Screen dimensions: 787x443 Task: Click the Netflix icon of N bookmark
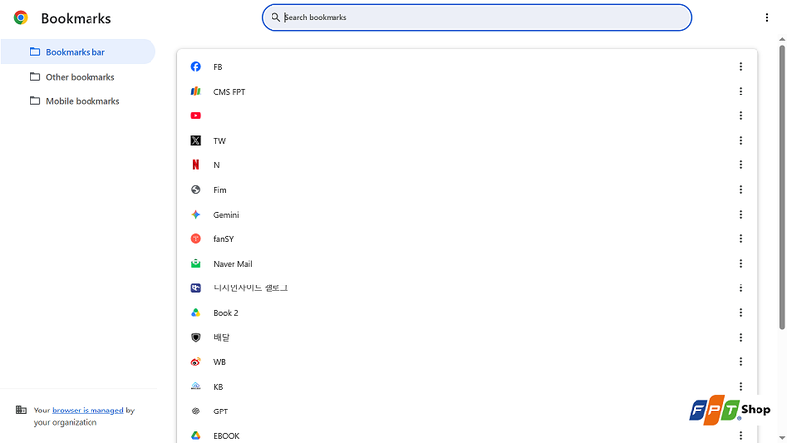pyautogui.click(x=195, y=165)
